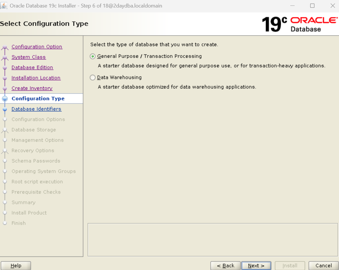Click the empty message area at bottom
The image size is (339, 270).
point(212,240)
